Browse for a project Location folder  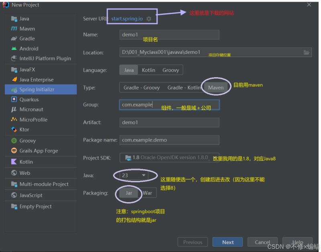(306, 52)
